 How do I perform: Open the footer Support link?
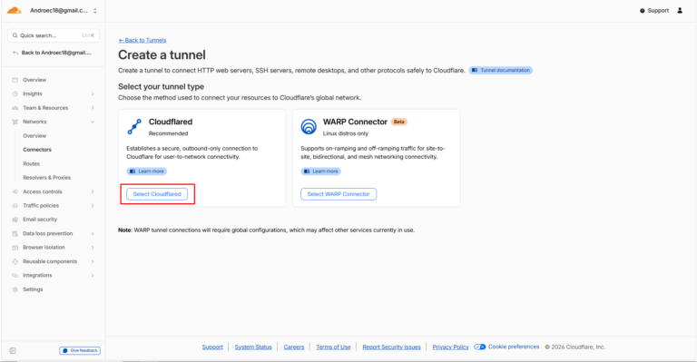coord(212,347)
